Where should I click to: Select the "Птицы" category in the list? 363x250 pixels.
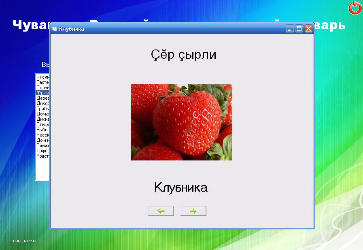click(x=42, y=124)
